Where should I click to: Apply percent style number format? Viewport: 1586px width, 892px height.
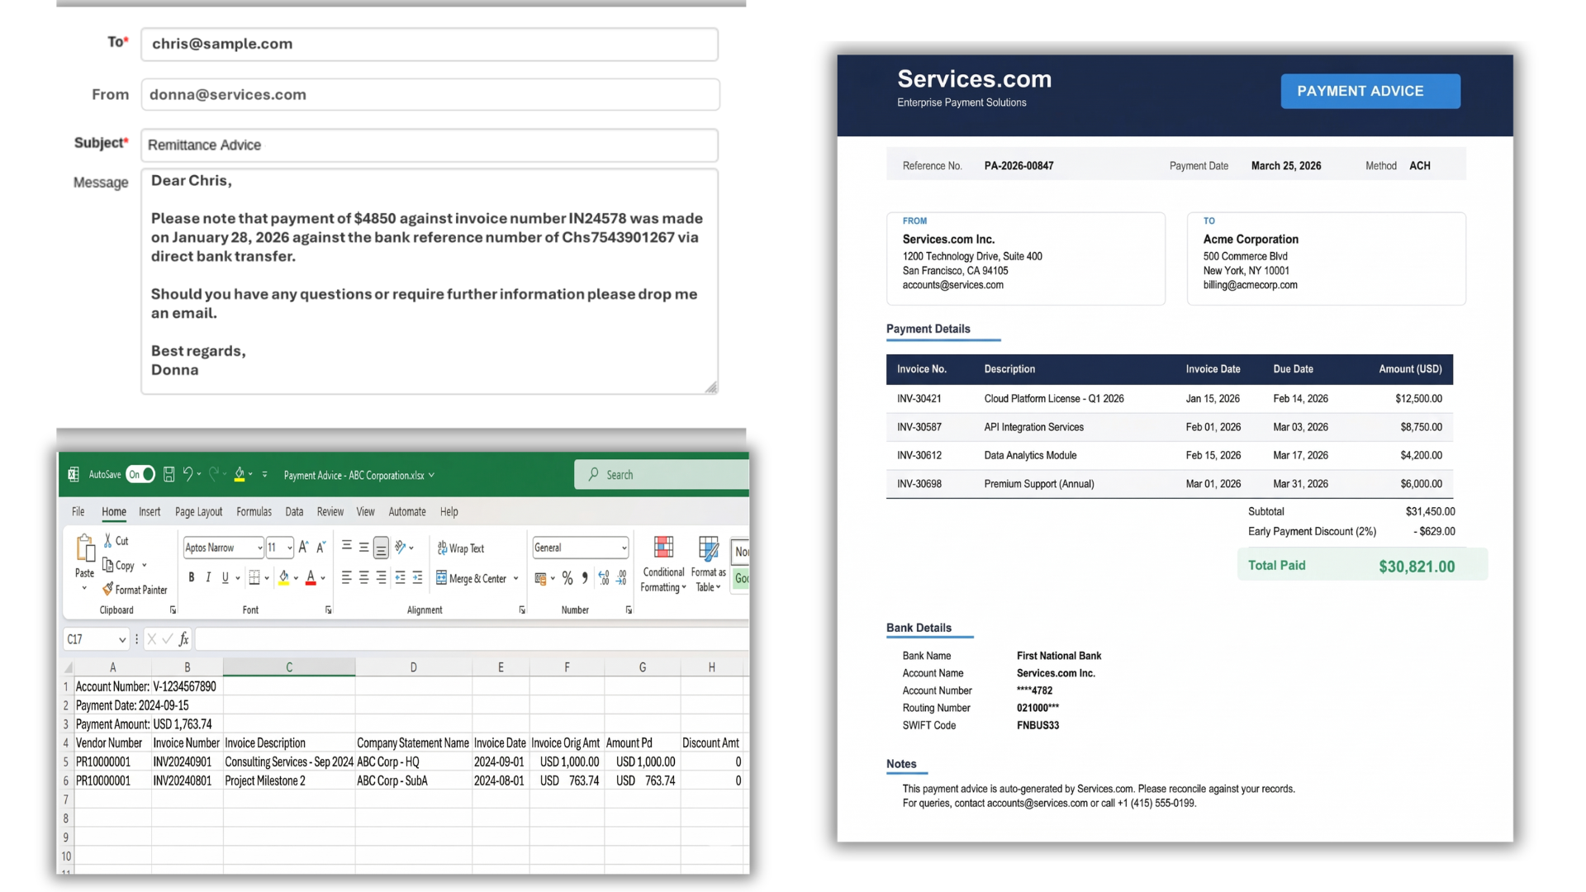coord(567,578)
